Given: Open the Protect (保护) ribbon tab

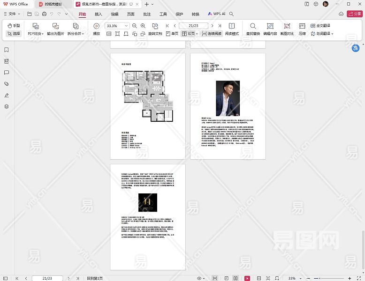Looking at the screenshot, I should pos(179,14).
